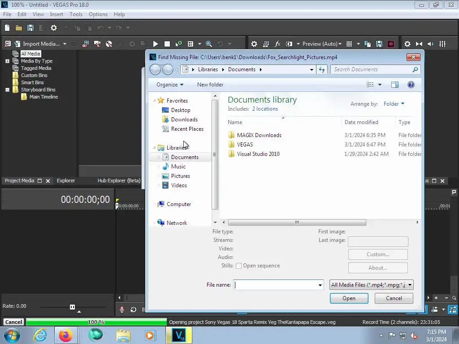Open the Import Media dropdown arrow

65,44
